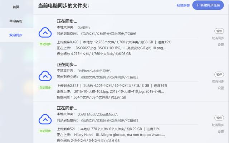Click local path D:\Photo\未命名导出\
This screenshot has width=229, height=143.
point(94,71)
